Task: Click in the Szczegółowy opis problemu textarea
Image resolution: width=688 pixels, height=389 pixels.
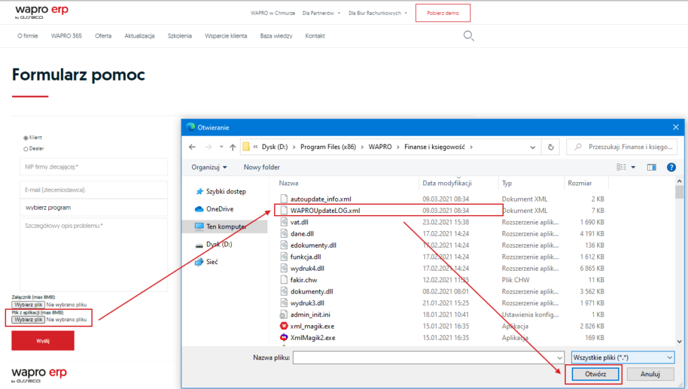Action: [93, 255]
